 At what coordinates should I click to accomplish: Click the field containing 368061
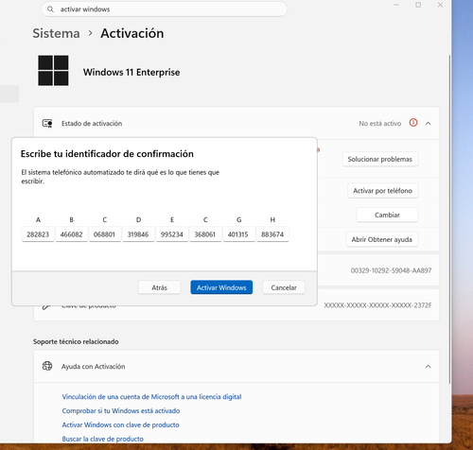pos(205,234)
